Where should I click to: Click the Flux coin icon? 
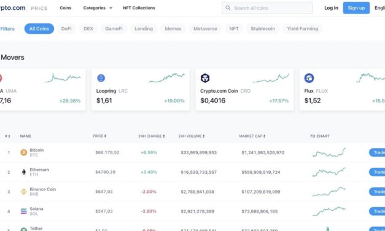(309, 78)
